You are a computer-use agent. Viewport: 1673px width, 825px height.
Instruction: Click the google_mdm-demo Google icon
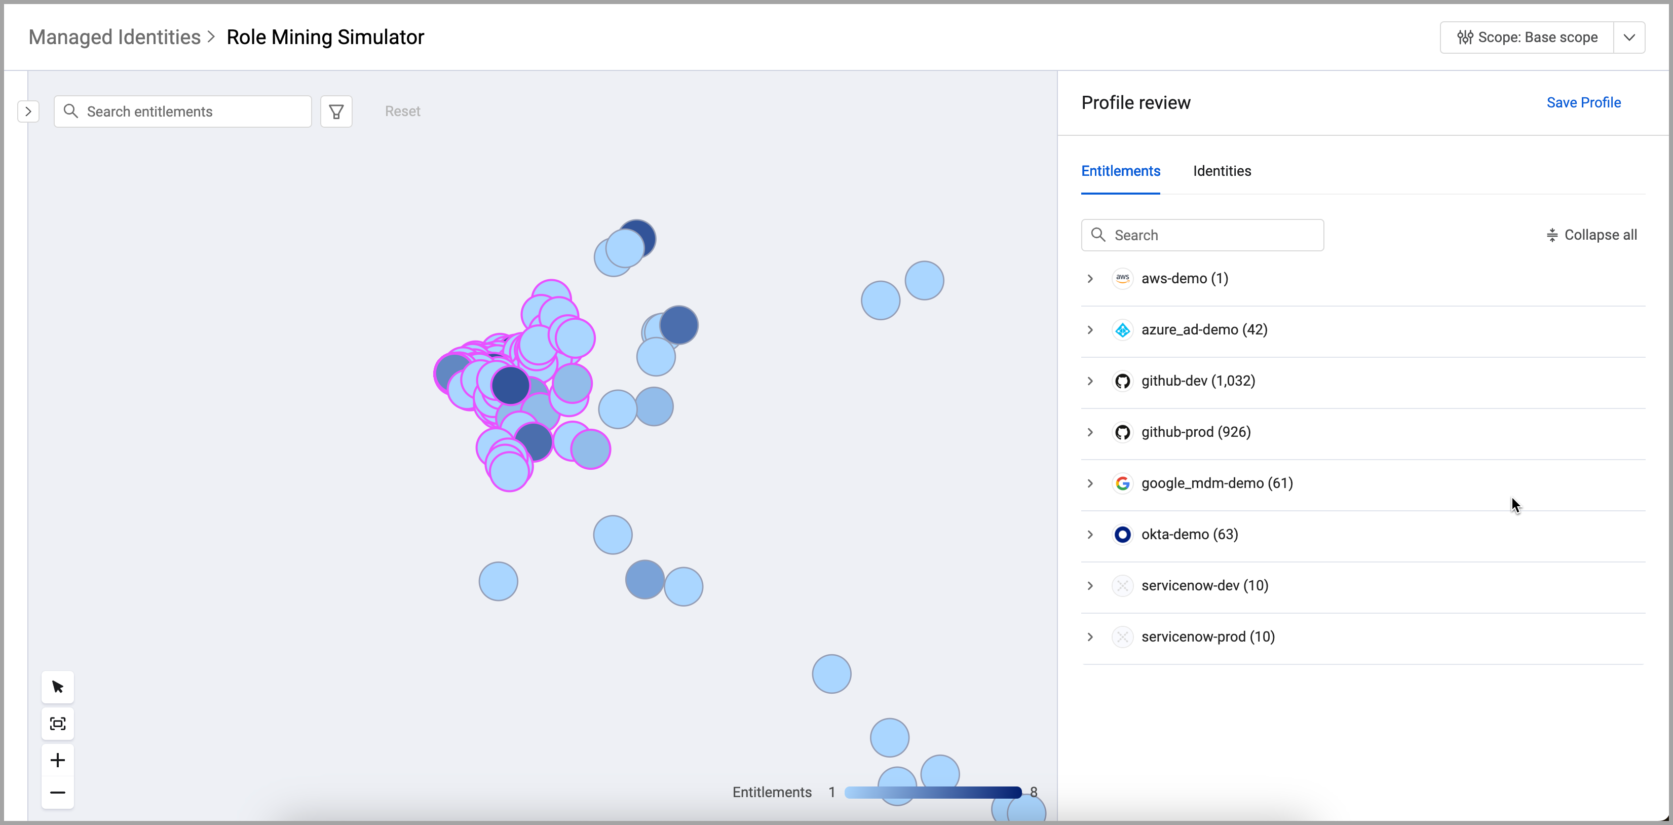pyautogui.click(x=1122, y=483)
